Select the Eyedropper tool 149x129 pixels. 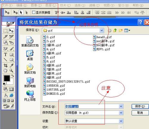tap(12, 65)
